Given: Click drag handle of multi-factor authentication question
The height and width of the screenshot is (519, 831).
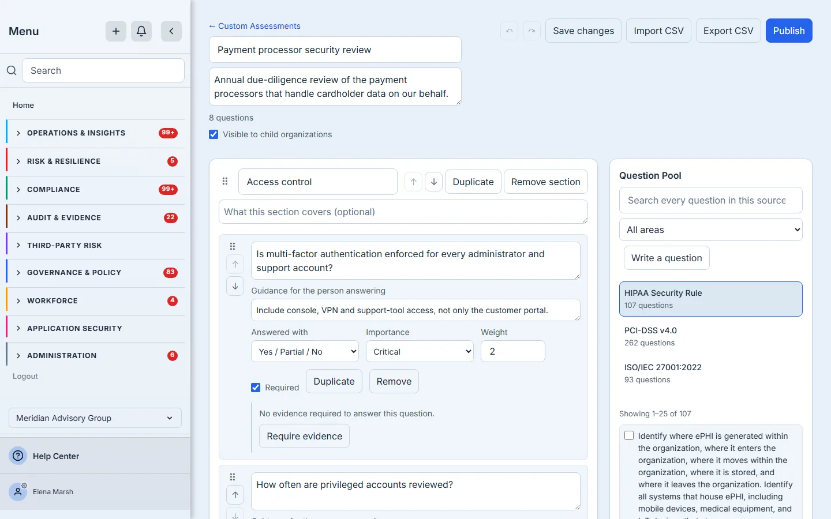Looking at the screenshot, I should click(233, 246).
